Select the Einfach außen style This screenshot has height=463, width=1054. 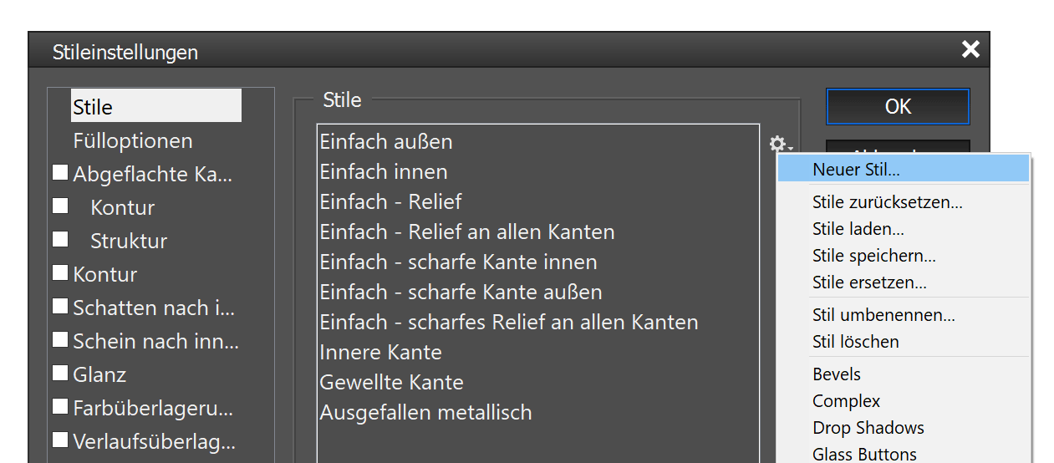(x=386, y=142)
